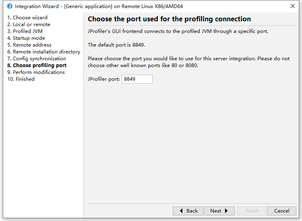Click the JProfiler app icon in title bar

pyautogui.click(x=10, y=6)
